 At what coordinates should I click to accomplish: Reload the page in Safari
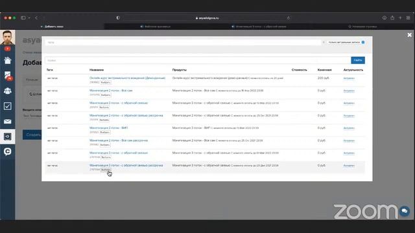(x=289, y=18)
